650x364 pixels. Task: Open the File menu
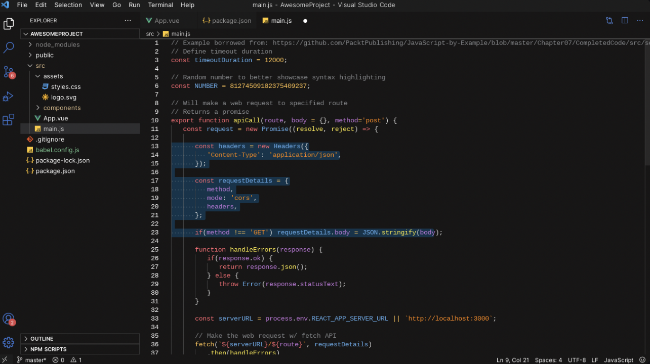coord(22,5)
